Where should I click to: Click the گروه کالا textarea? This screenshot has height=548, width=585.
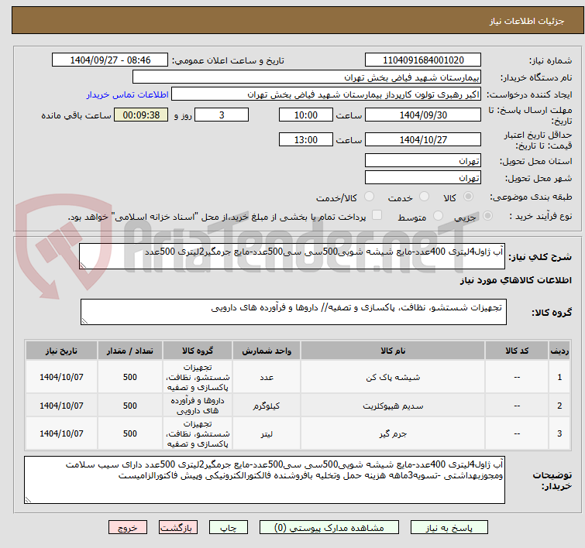[294, 312]
